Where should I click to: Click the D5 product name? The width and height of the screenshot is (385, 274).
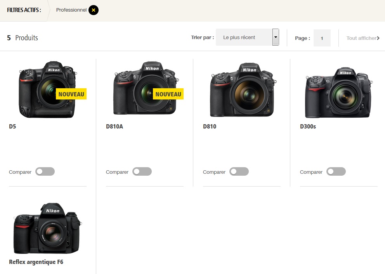click(12, 126)
